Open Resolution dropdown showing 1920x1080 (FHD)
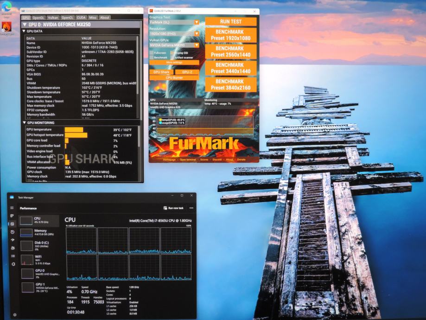 point(174,34)
